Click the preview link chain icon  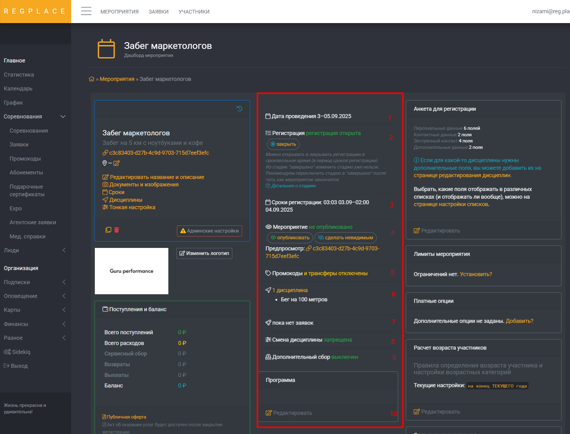[x=309, y=248]
